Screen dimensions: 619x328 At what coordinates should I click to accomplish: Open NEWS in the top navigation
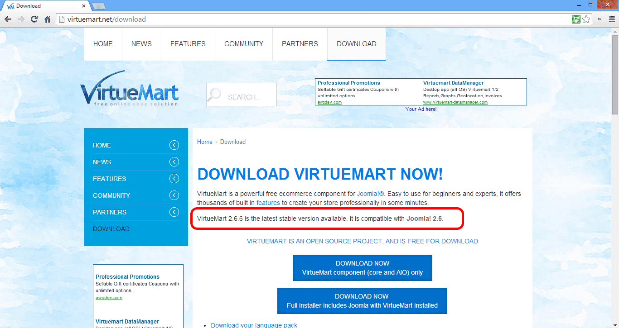pyautogui.click(x=141, y=44)
